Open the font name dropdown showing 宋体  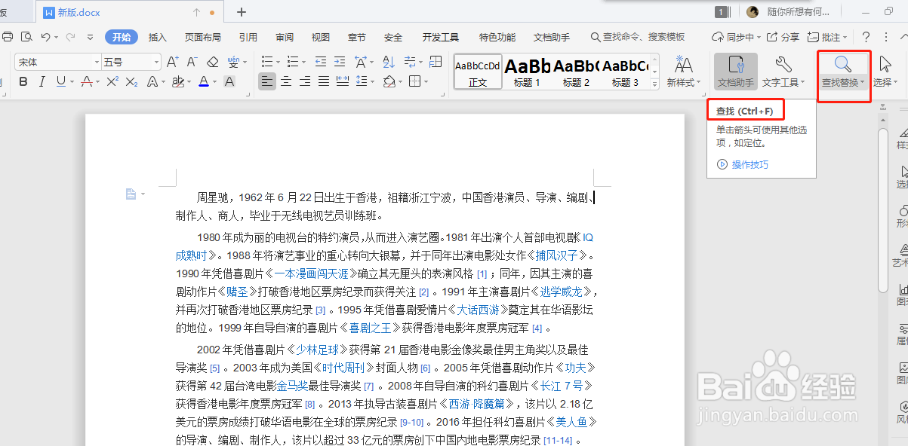point(57,61)
